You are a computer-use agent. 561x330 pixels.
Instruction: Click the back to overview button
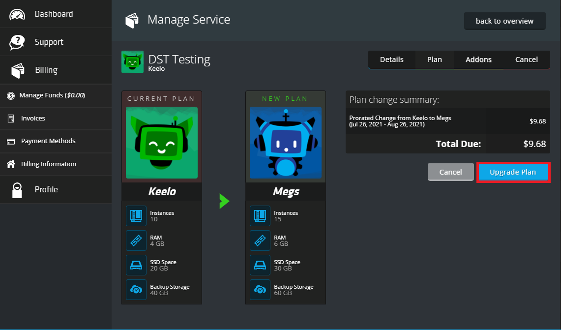pos(504,21)
